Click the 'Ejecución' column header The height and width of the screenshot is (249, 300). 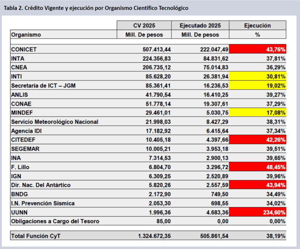(x=257, y=25)
